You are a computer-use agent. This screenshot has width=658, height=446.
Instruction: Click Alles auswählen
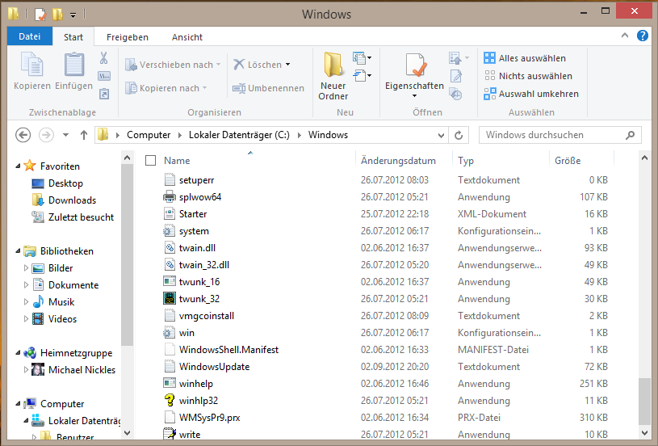coord(525,58)
